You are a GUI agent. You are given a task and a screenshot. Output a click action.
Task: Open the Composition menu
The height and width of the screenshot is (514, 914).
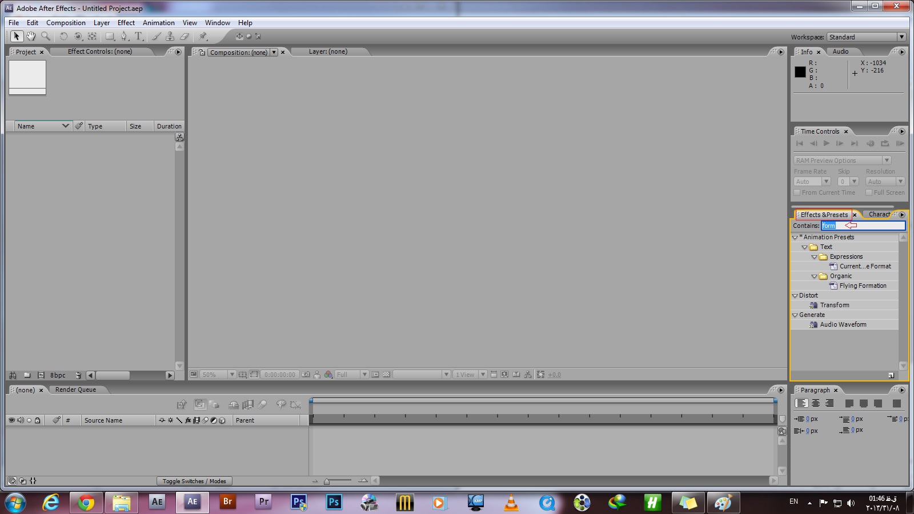point(66,23)
